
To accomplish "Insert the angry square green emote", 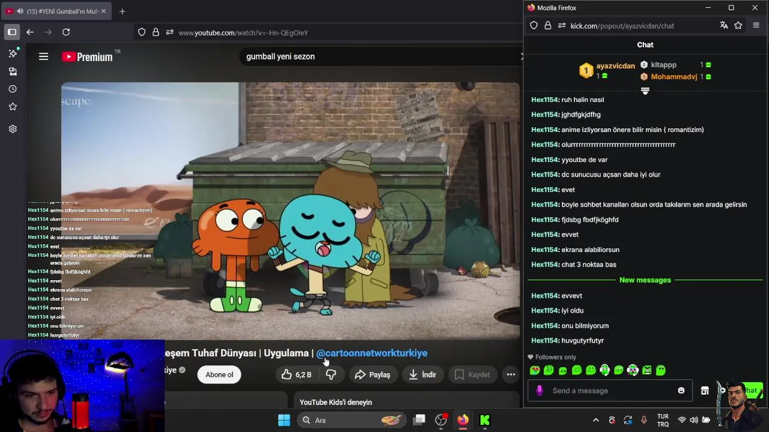I will [647, 370].
